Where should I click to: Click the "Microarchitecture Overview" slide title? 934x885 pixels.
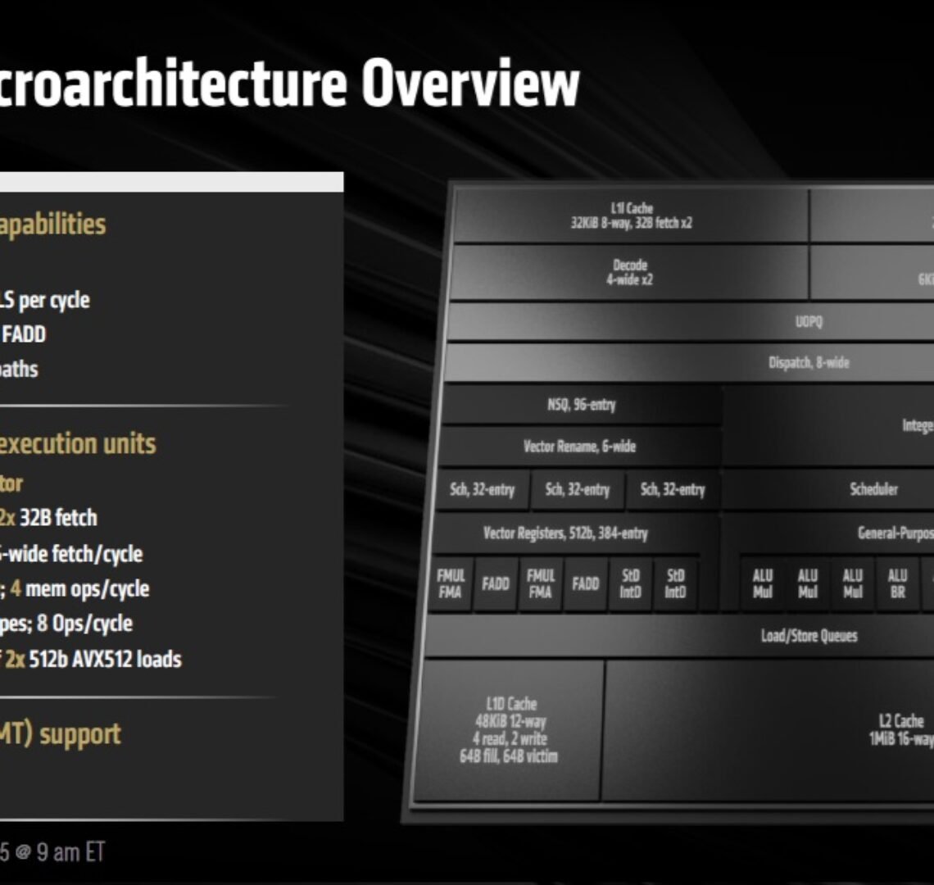(289, 84)
